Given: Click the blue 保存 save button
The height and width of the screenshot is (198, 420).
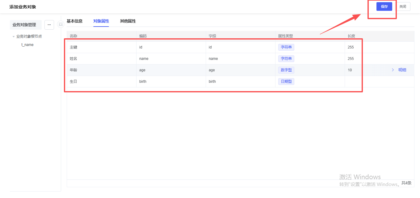Looking at the screenshot, I should (384, 6).
